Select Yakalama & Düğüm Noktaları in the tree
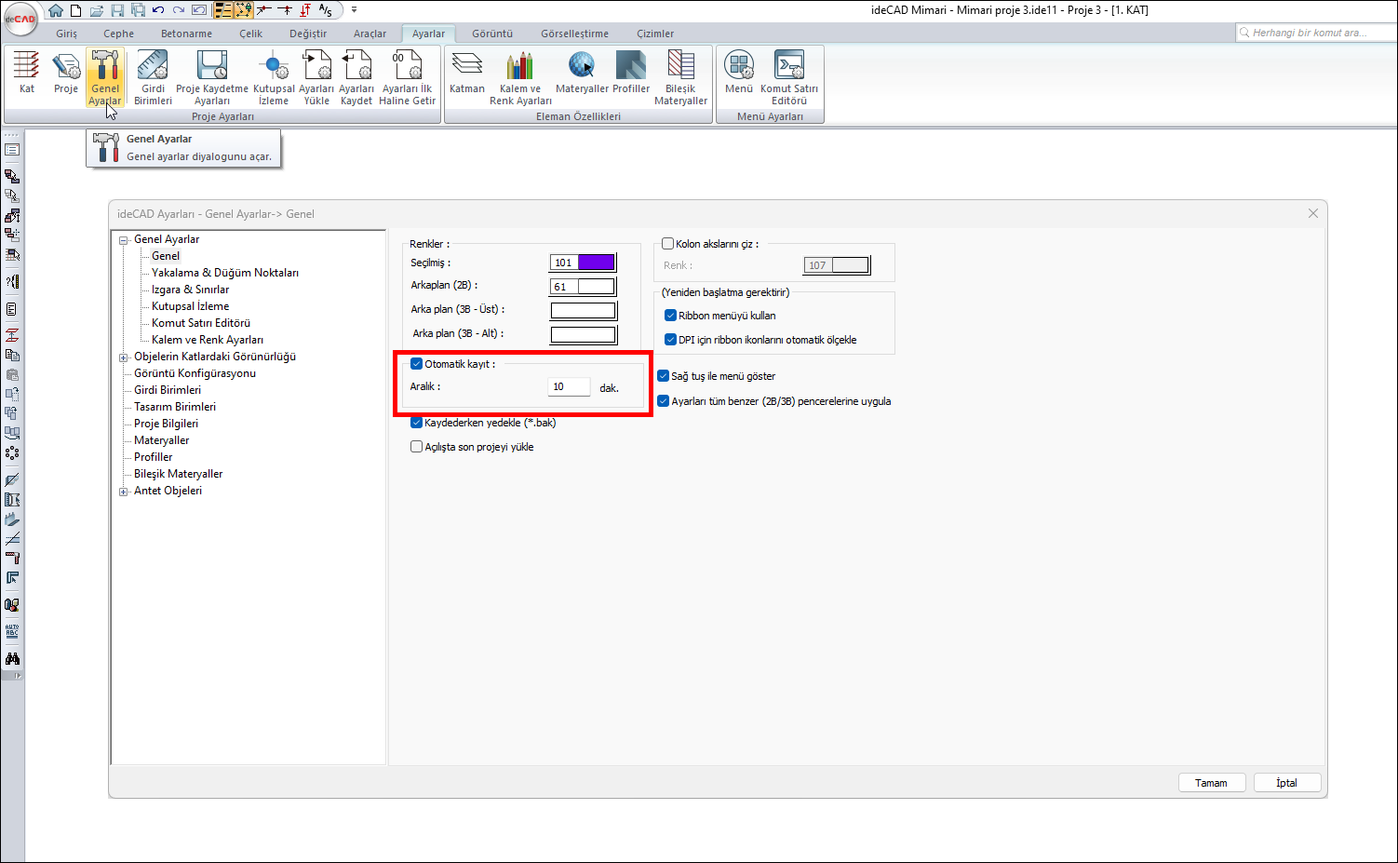 pos(225,273)
